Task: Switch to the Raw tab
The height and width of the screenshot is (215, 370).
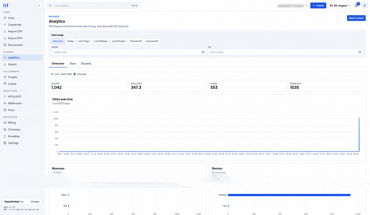Action: tap(73, 63)
